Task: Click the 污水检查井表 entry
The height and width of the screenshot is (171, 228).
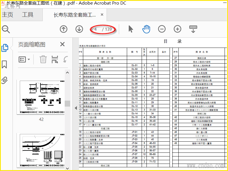Action: (202, 99)
